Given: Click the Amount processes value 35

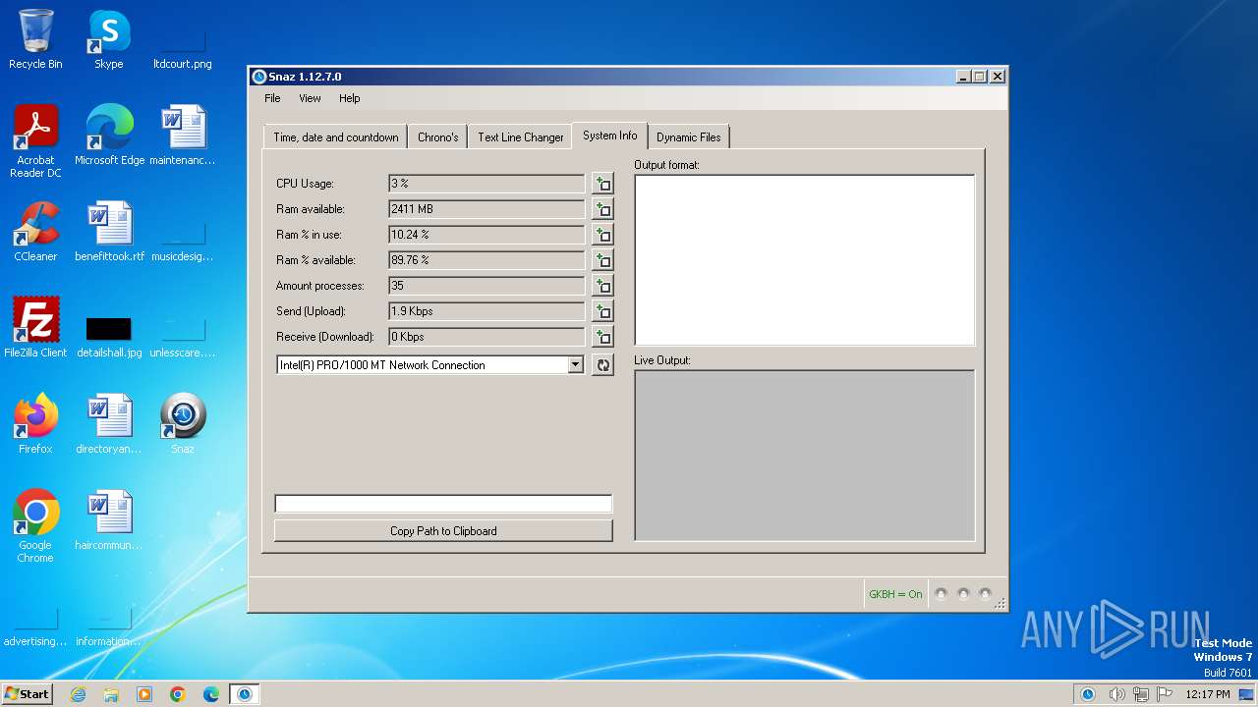Looking at the screenshot, I should click(486, 286).
